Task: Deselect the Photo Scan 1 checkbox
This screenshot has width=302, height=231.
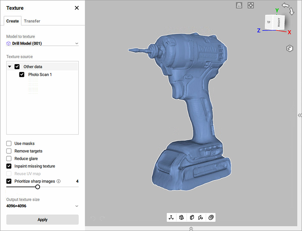Action: point(22,75)
